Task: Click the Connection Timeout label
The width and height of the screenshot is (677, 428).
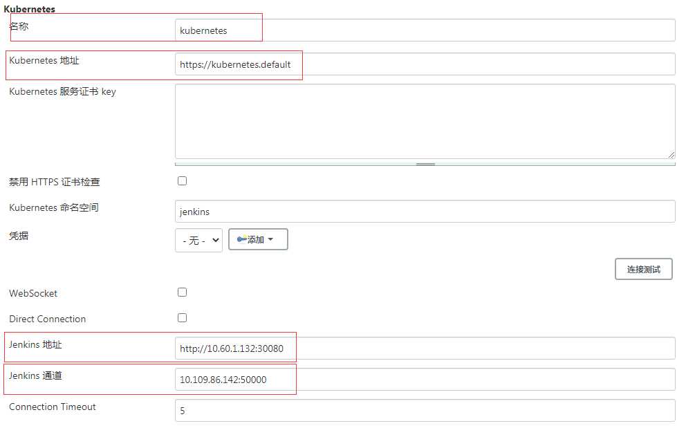Action: coord(53,407)
